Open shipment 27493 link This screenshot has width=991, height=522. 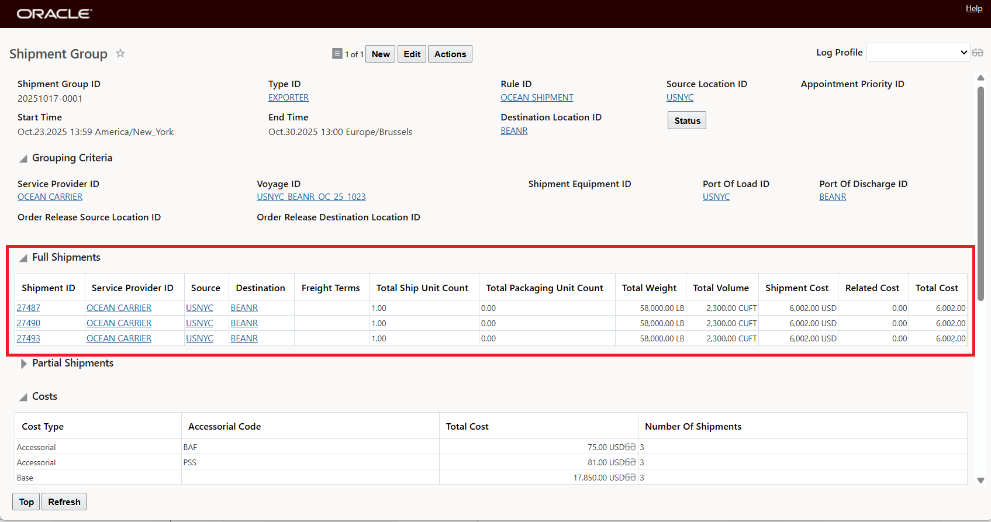(x=29, y=338)
